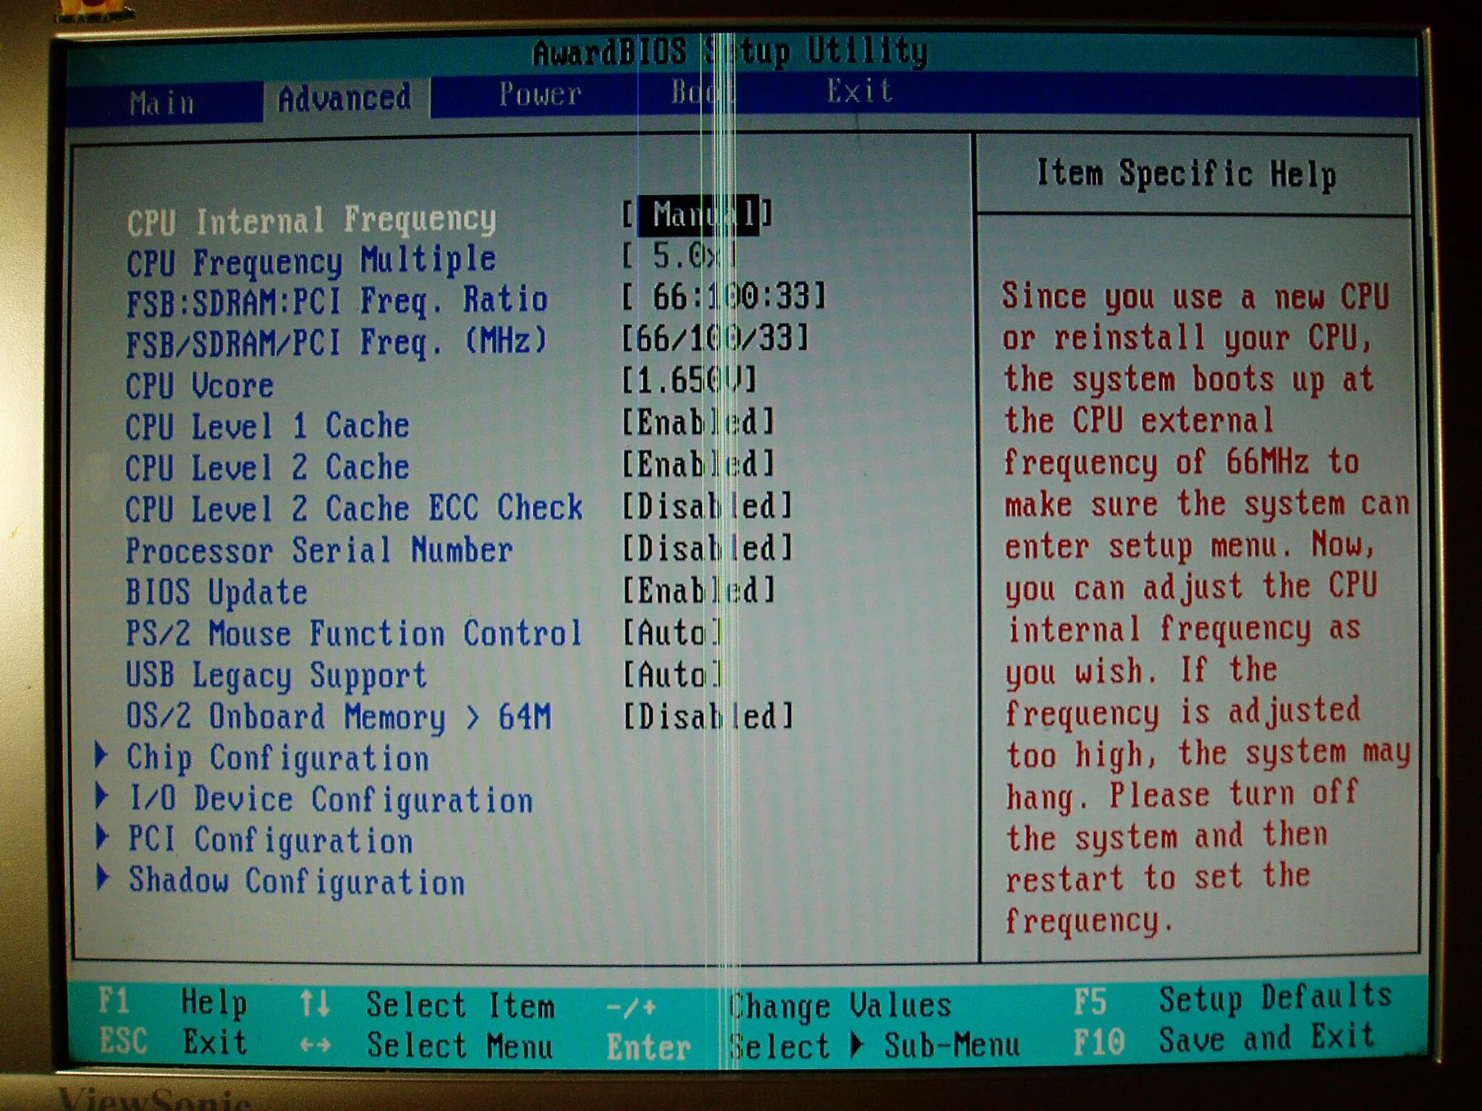Toggle CPU Level 1 Cache Enabled value
Screen dimensions: 1482x1111
[698, 422]
